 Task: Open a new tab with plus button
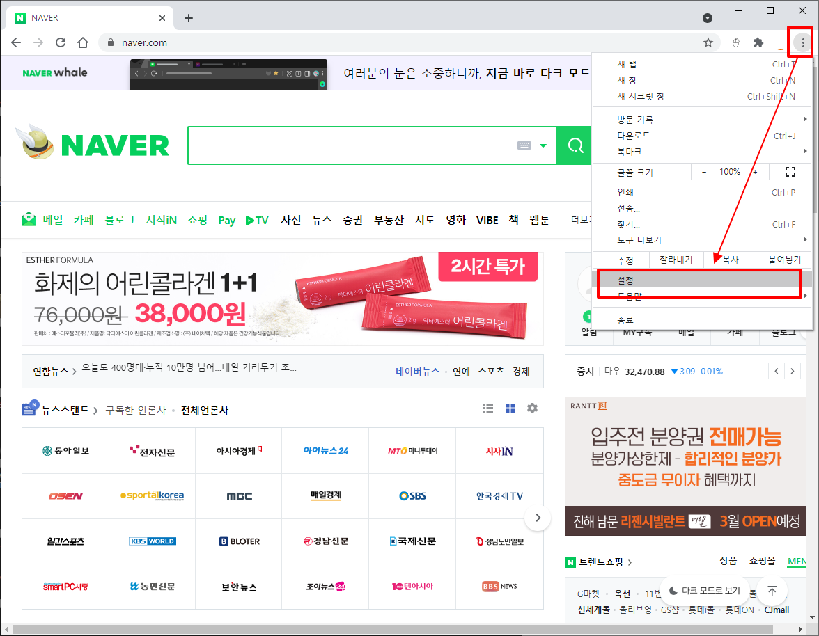[x=189, y=18]
